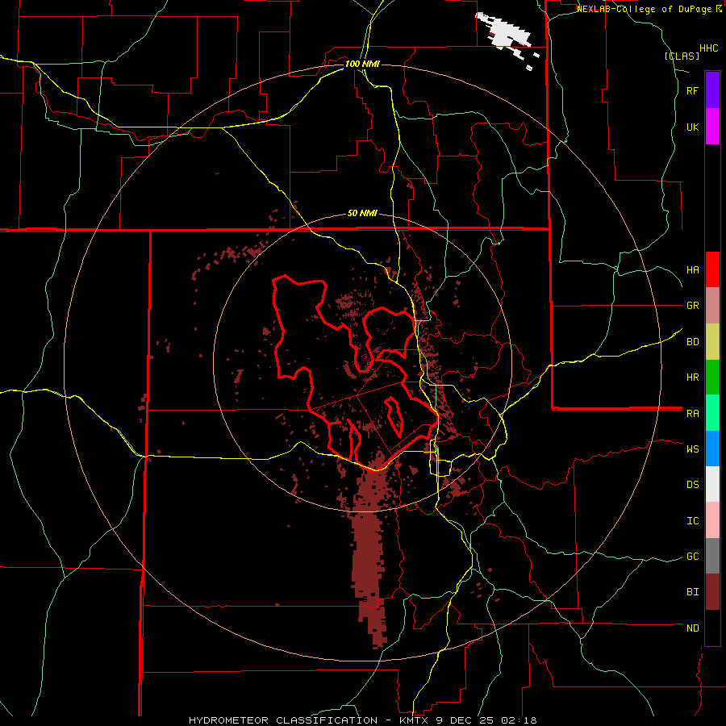Viewport: 726px width, 726px height.
Task: Select the BD yellow legend block
Action: click(712, 342)
